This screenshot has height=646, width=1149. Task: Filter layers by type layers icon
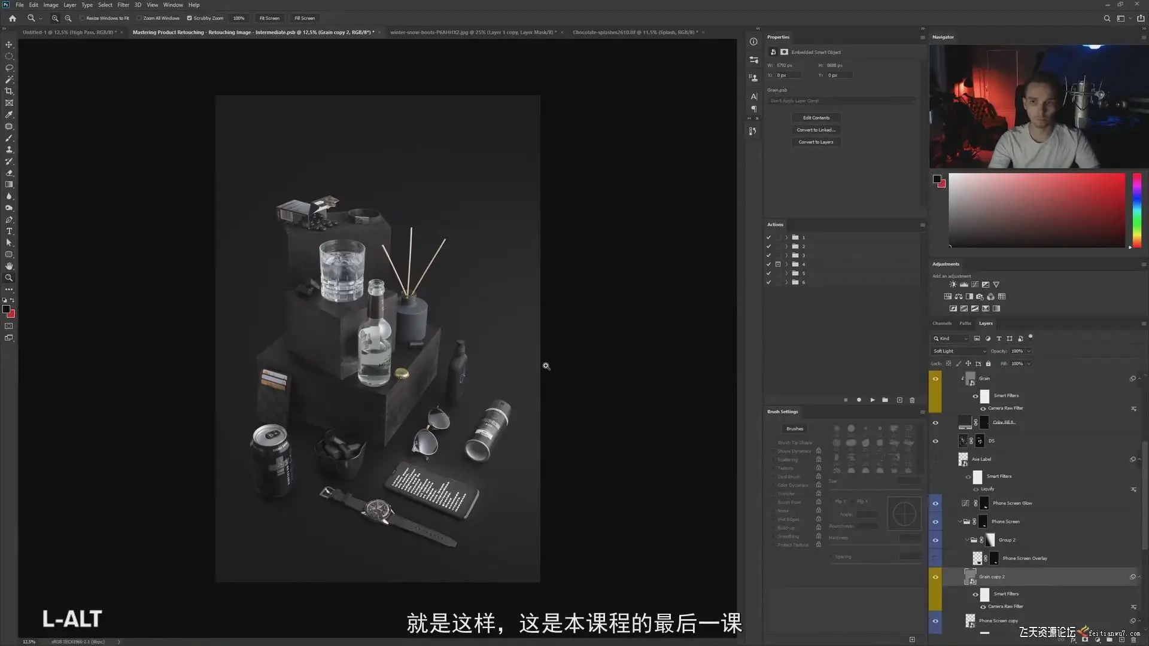(999, 339)
